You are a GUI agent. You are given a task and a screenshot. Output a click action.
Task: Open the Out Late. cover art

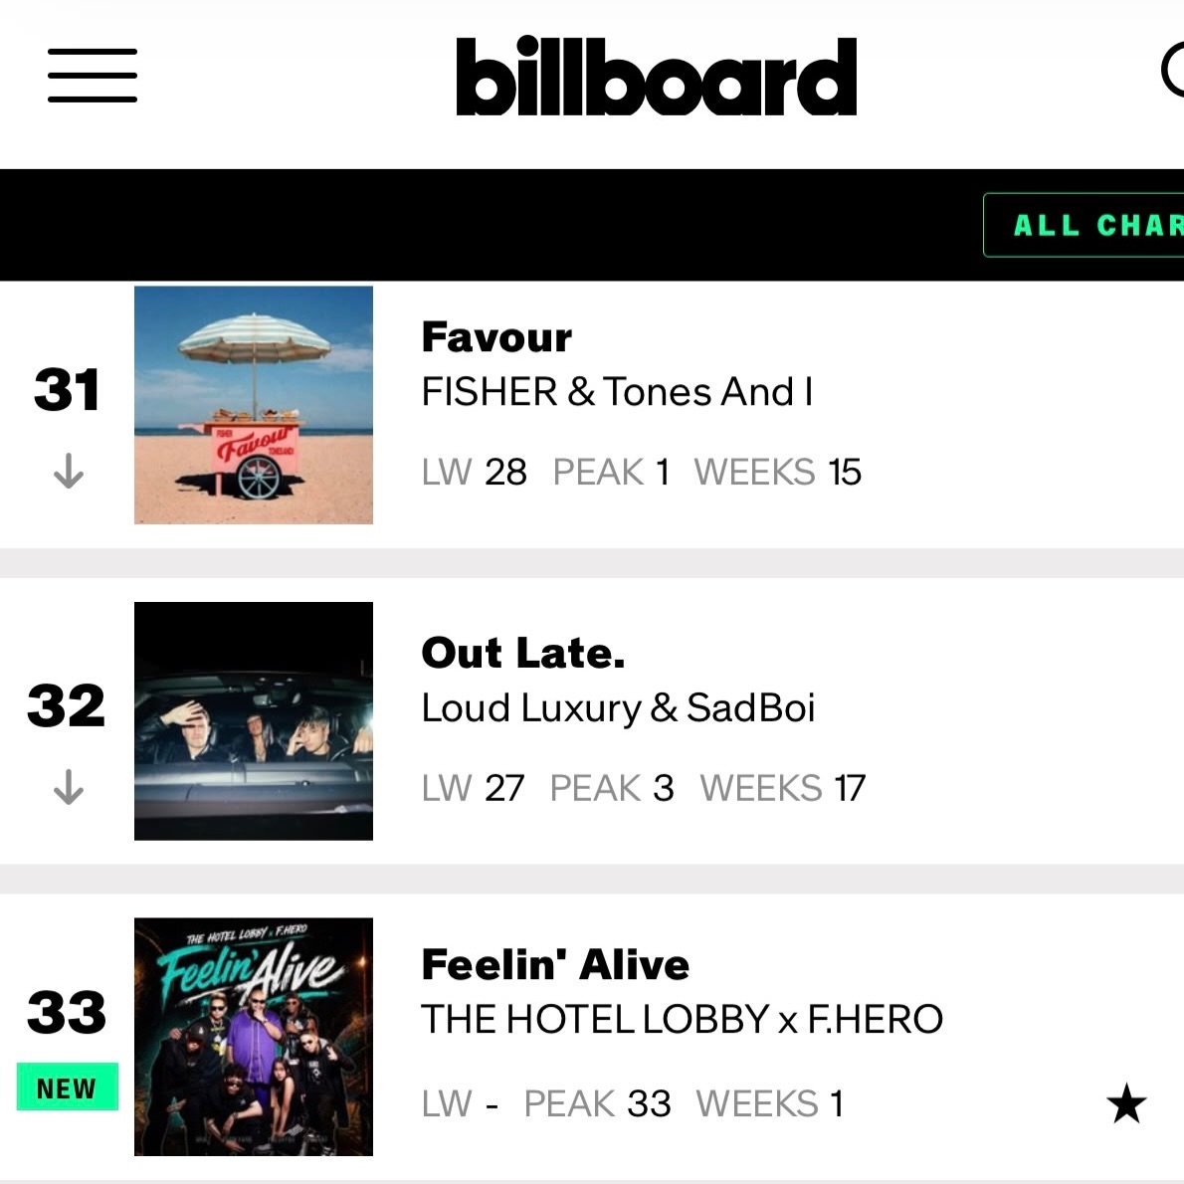[x=254, y=721]
